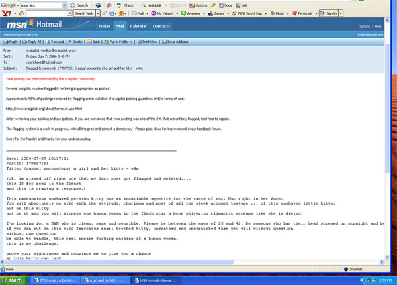
Task: Open the Calendar tab
Action: 138,26
